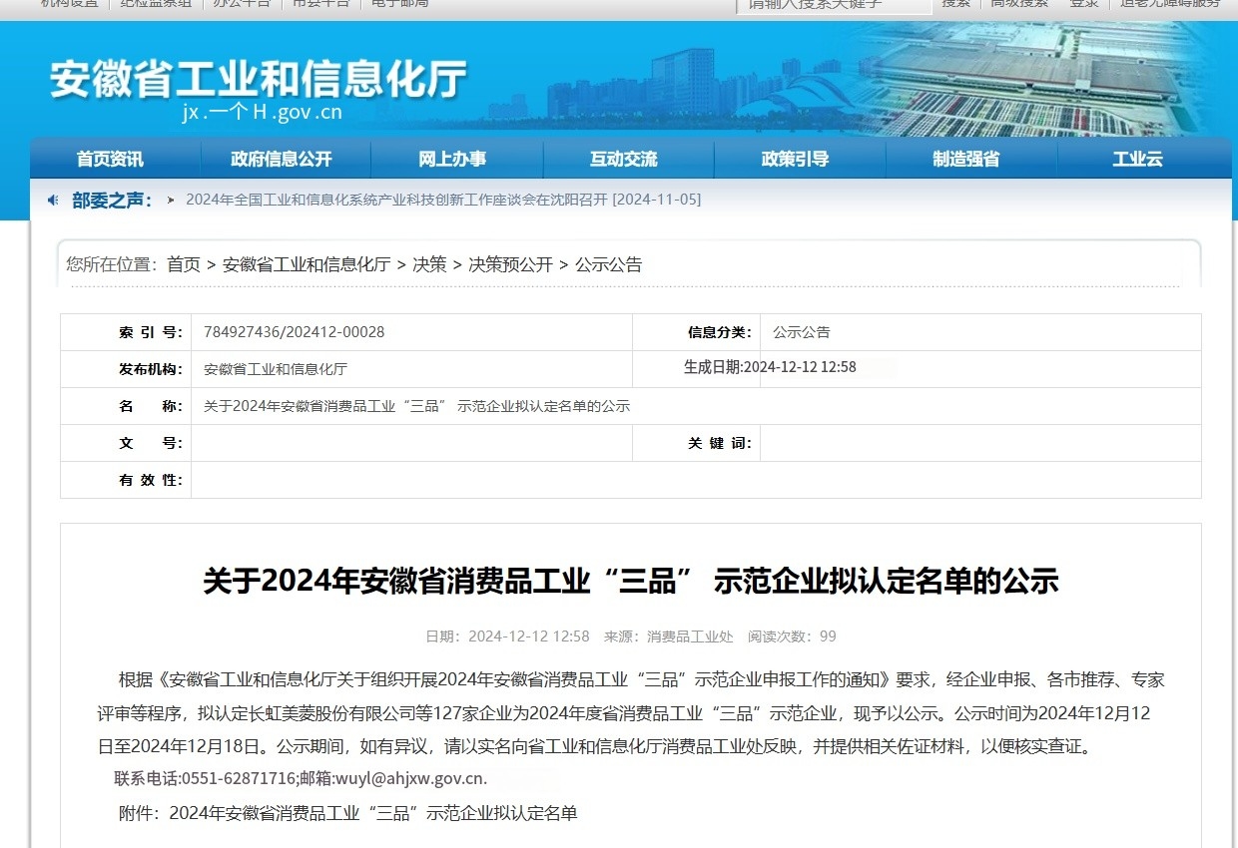
Task: Switch to the 制造强省 tab
Action: pos(966,159)
